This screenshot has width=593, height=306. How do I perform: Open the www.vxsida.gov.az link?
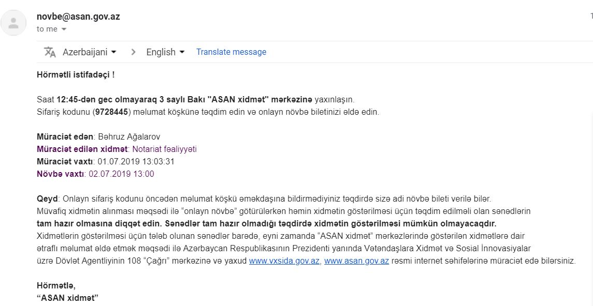[284, 261]
